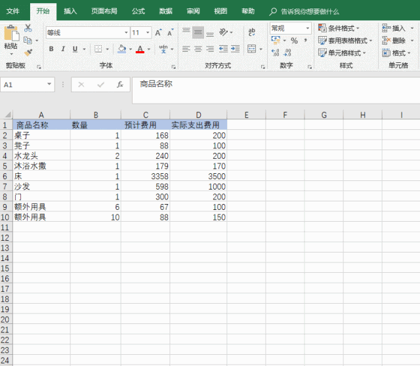420x366 pixels.
Task: Increase decimal places
Action: 276,52
